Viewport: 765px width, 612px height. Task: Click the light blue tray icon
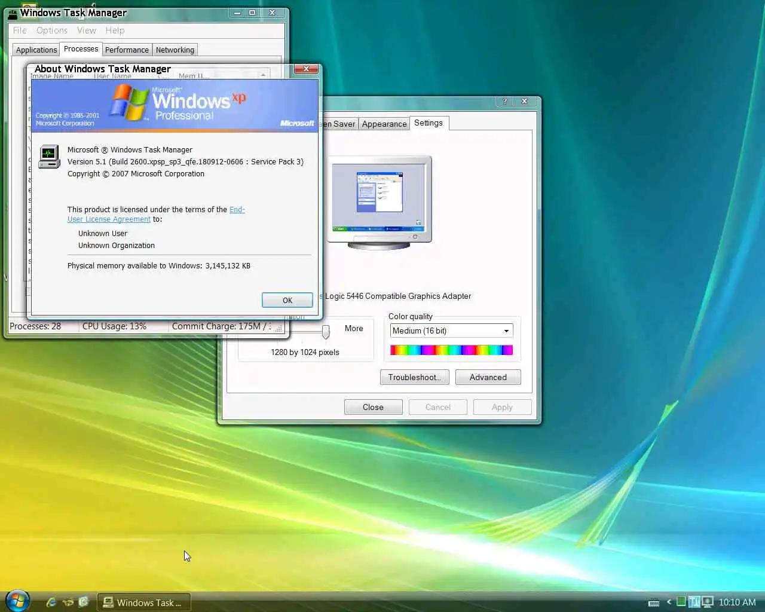[694, 601]
